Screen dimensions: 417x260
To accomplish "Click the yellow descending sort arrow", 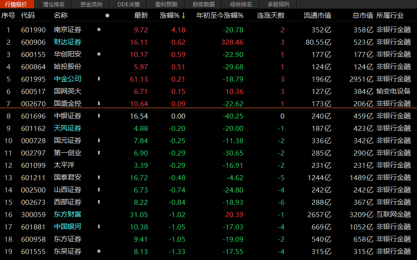I will (184, 16).
